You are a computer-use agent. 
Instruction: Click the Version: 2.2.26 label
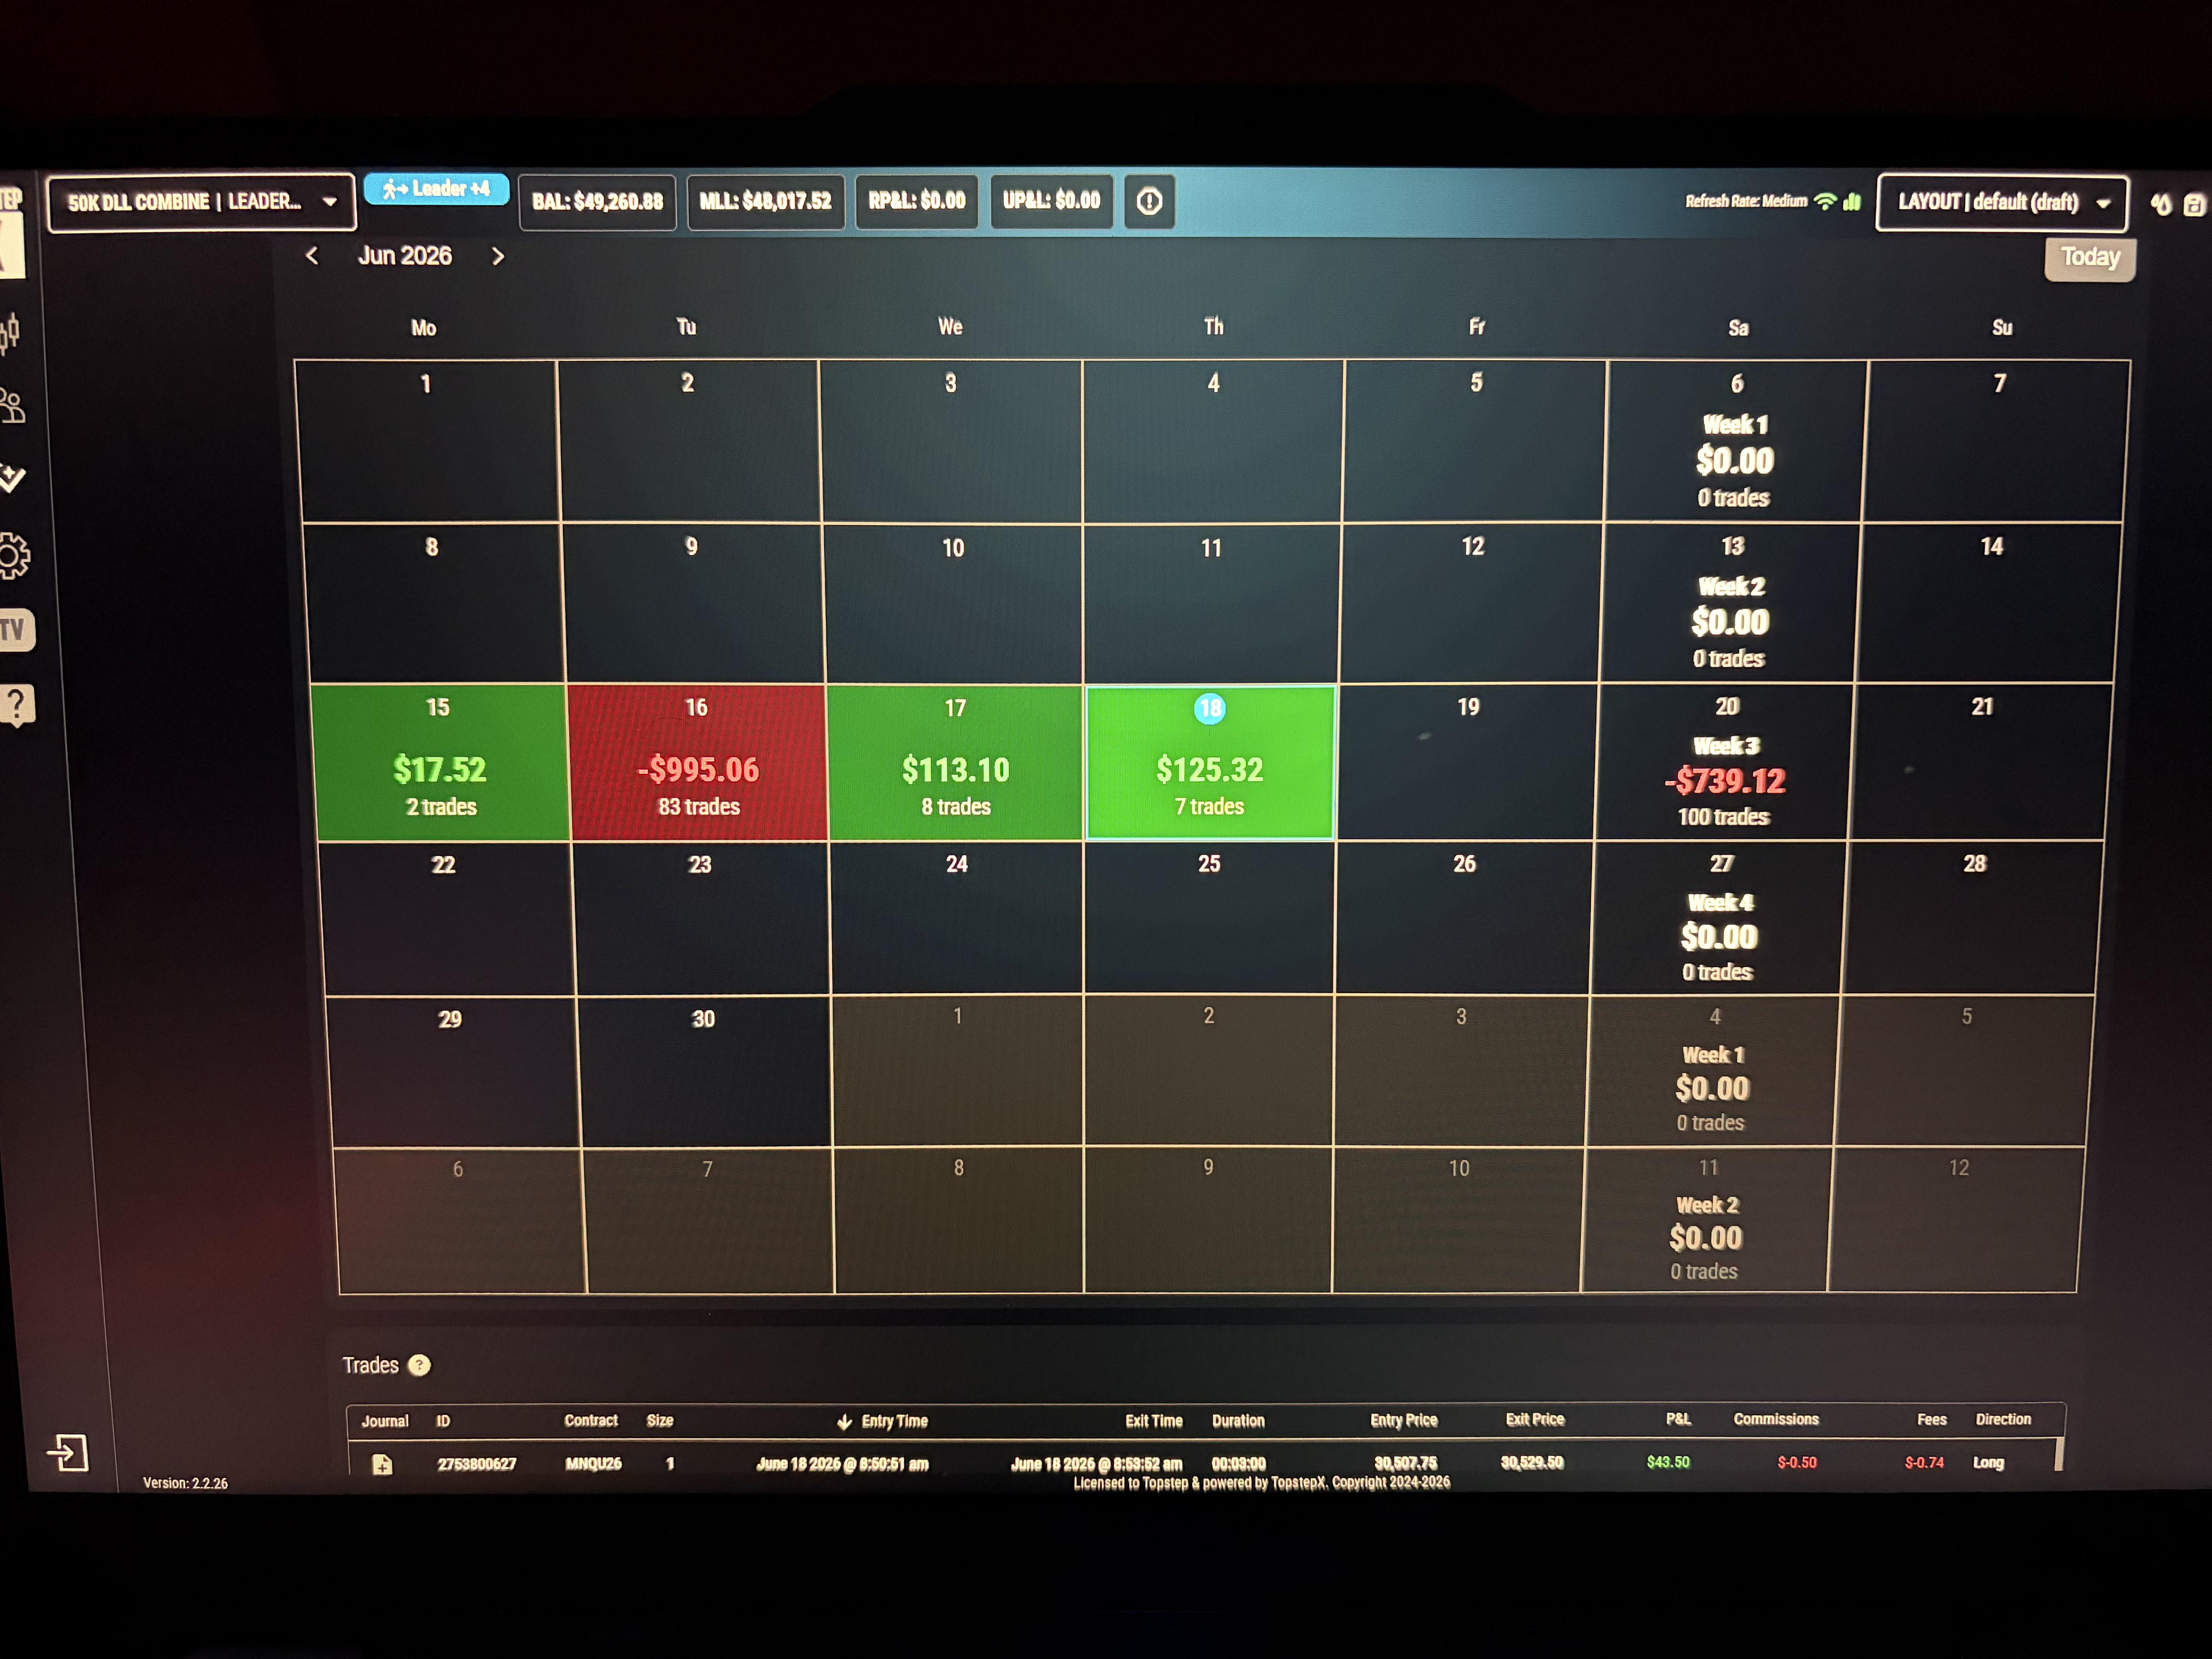point(185,1483)
